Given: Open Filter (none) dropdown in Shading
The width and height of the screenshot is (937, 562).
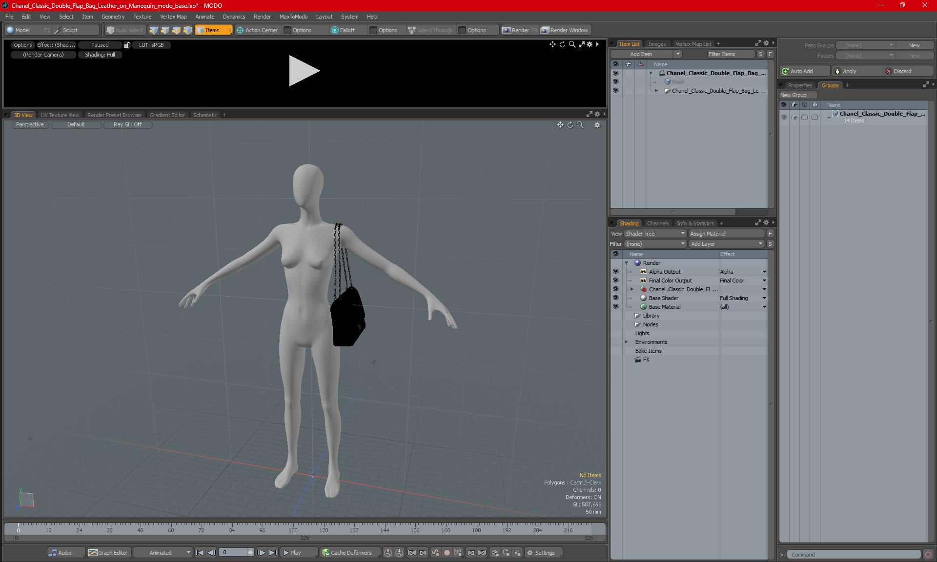Looking at the screenshot, I should (x=655, y=244).
